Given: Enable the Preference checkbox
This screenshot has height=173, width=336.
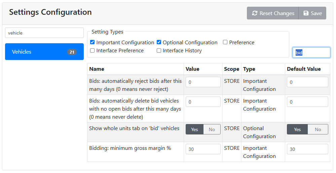Looking at the screenshot, I should (x=225, y=43).
